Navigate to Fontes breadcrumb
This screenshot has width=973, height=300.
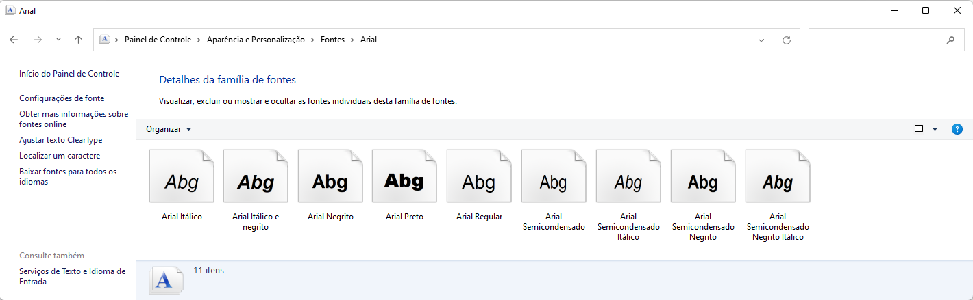point(333,40)
